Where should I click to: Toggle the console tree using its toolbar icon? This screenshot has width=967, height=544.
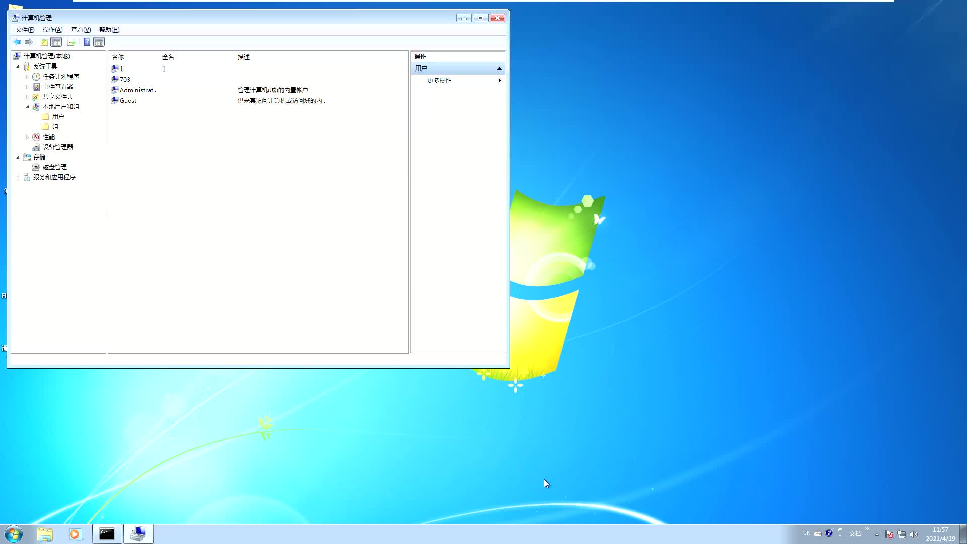point(55,42)
